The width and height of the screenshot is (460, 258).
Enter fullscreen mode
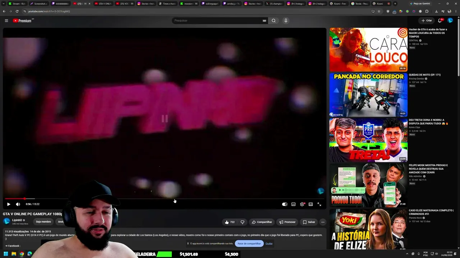[319, 204]
